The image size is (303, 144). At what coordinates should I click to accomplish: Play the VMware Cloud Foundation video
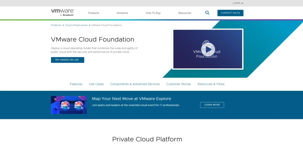208,49
